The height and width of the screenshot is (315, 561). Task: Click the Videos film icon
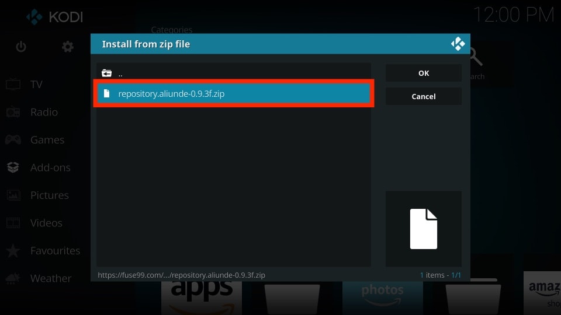13,223
